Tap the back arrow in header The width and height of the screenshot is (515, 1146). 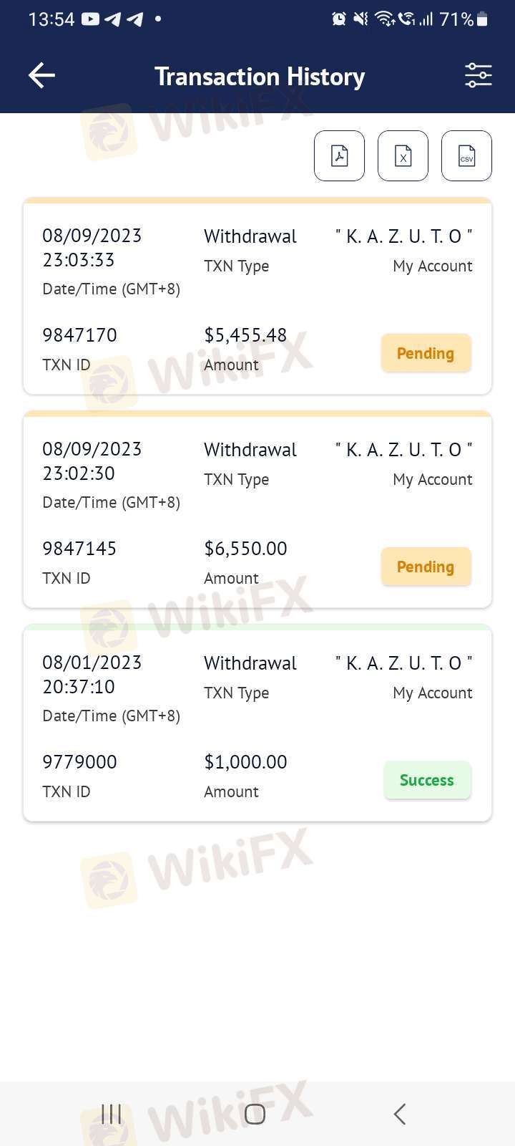41,75
